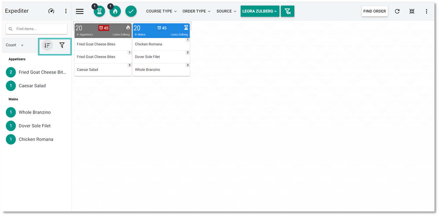Clear filters with the funnel-x icon

287,11
